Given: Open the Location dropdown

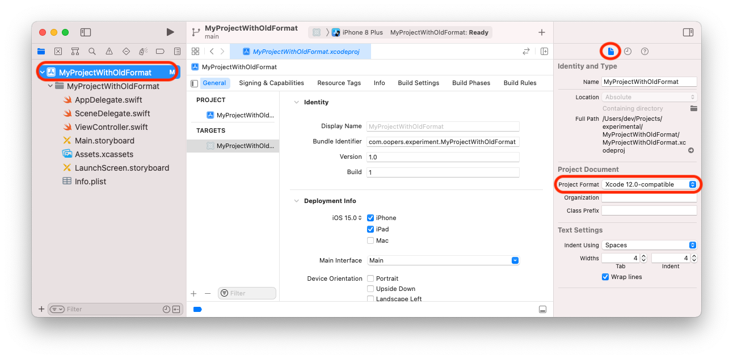Looking at the screenshot, I should [x=650, y=97].
